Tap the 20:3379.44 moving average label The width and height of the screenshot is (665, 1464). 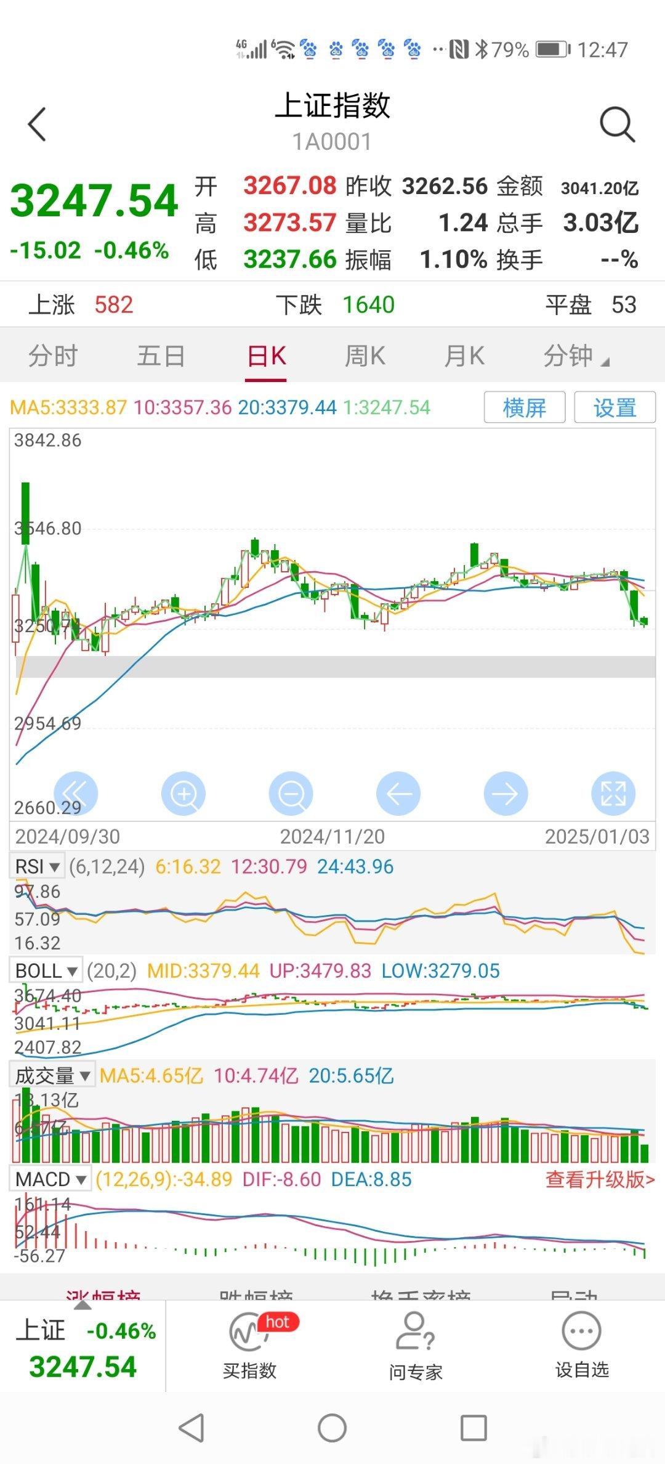pos(287,407)
